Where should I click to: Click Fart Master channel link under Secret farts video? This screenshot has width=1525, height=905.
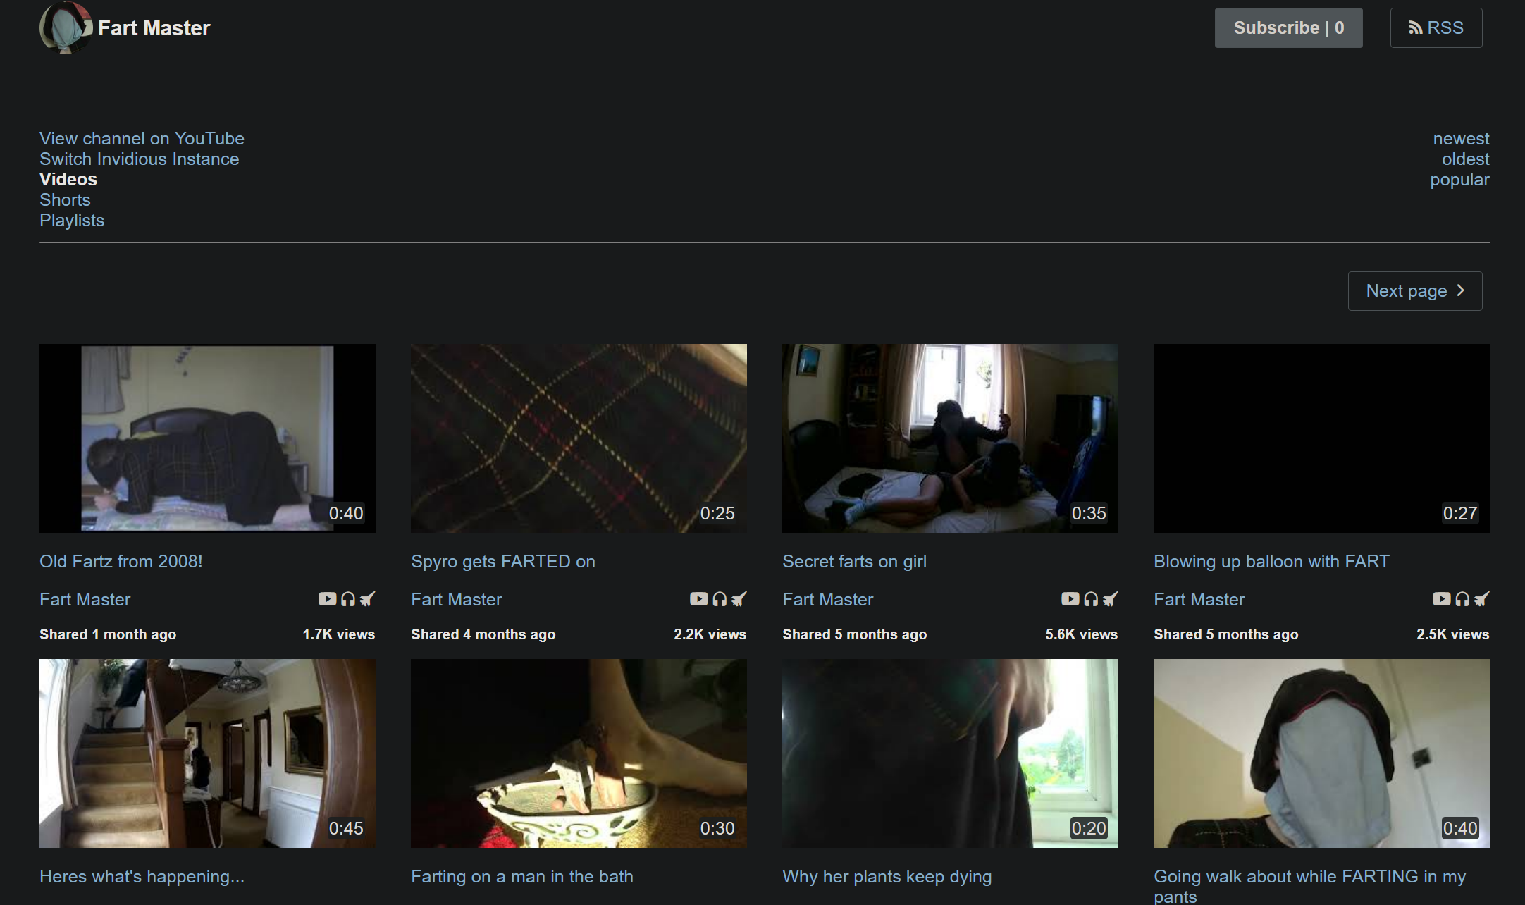827,599
